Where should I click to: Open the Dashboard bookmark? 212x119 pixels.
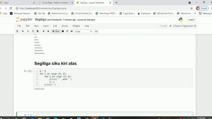coord(144,13)
